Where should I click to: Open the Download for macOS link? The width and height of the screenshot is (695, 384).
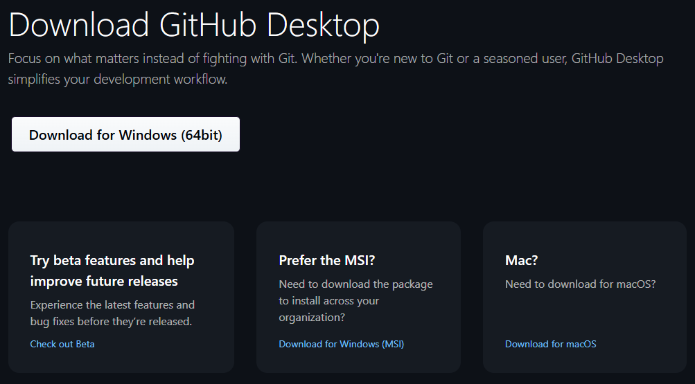pos(550,344)
